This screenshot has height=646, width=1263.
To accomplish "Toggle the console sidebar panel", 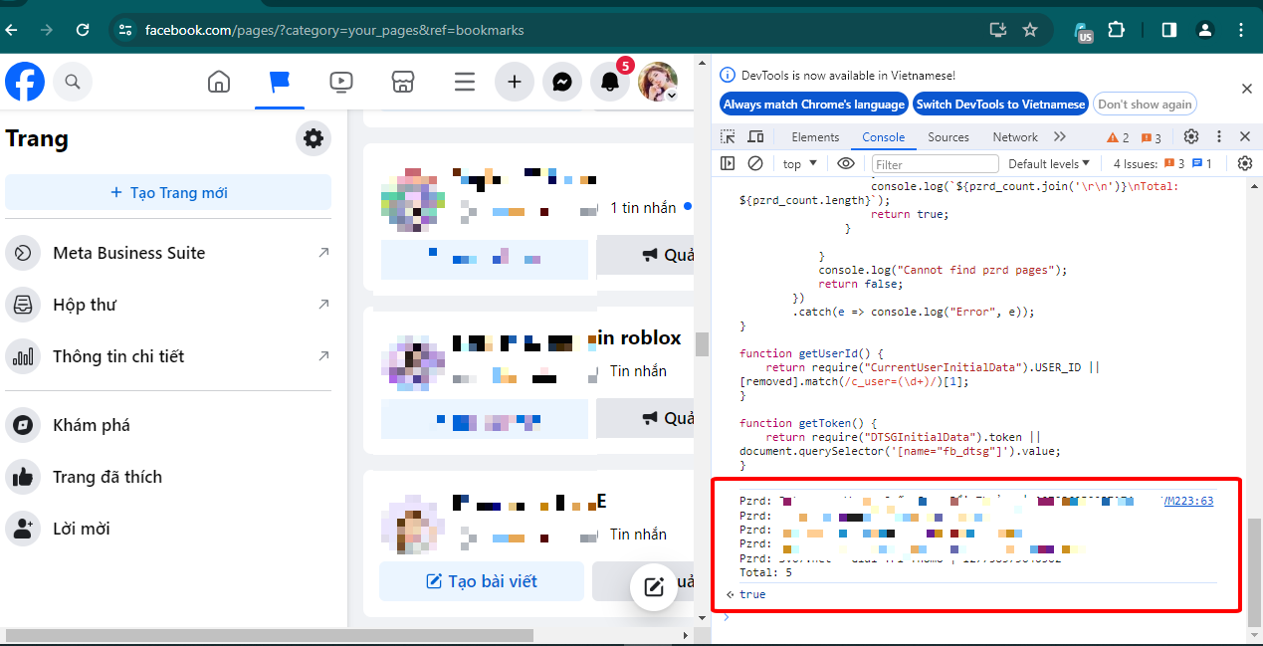I will pos(729,163).
